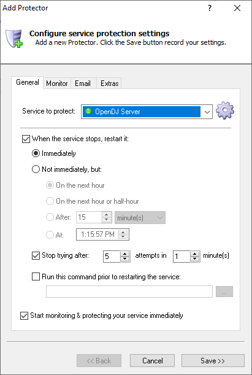Select the 'Not immediately, but' radio option

click(36, 169)
